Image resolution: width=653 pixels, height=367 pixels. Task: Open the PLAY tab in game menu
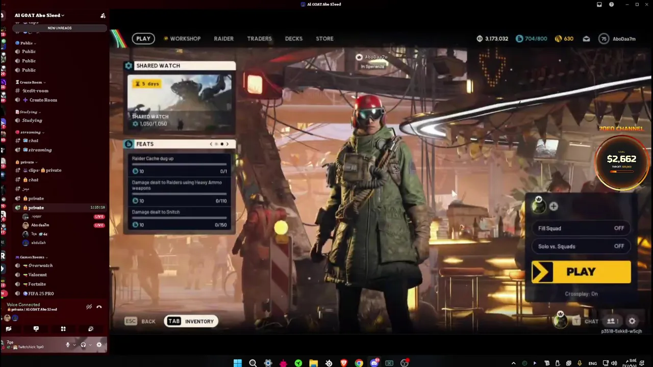143,39
